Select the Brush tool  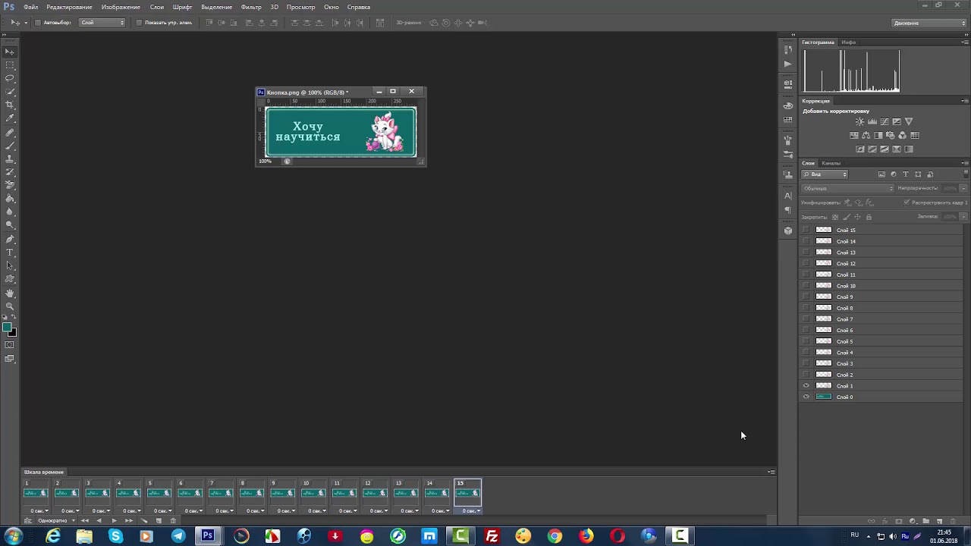tap(10, 145)
